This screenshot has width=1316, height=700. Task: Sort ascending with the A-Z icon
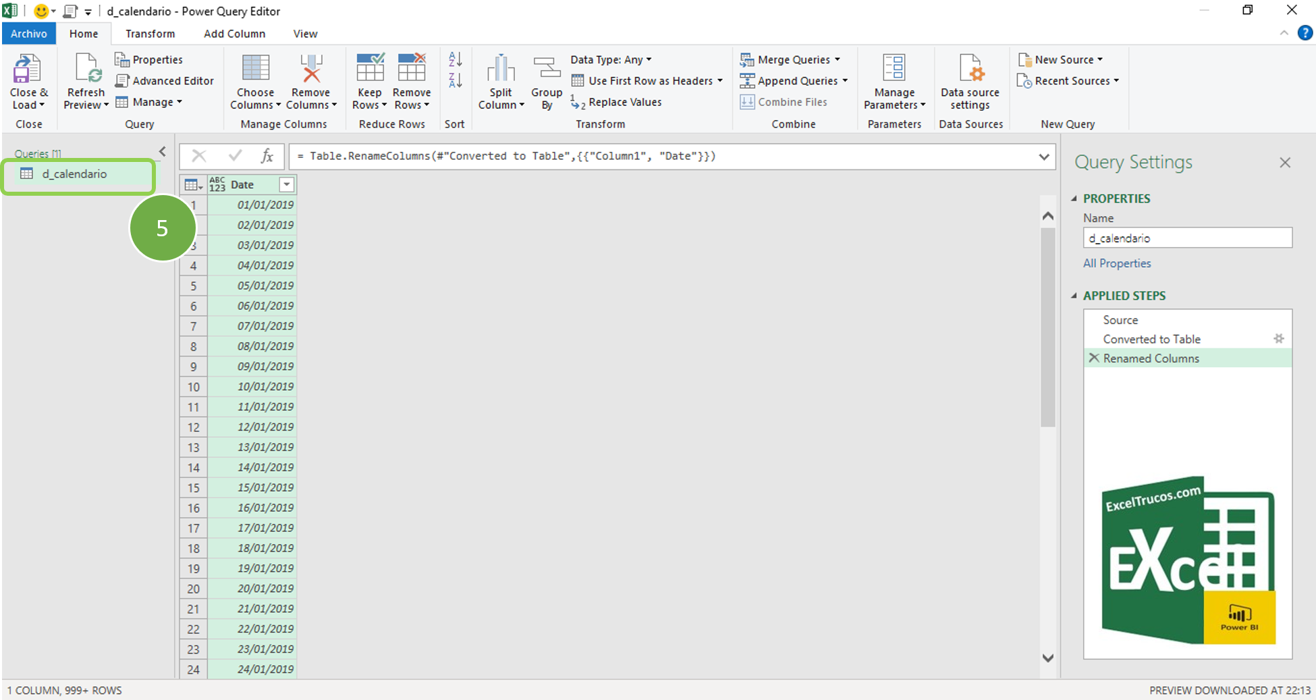click(x=456, y=59)
